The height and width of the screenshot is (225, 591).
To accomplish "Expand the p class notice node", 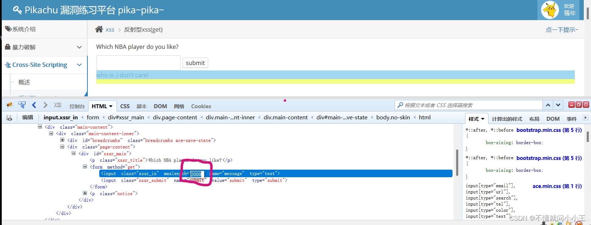I will [85, 193].
